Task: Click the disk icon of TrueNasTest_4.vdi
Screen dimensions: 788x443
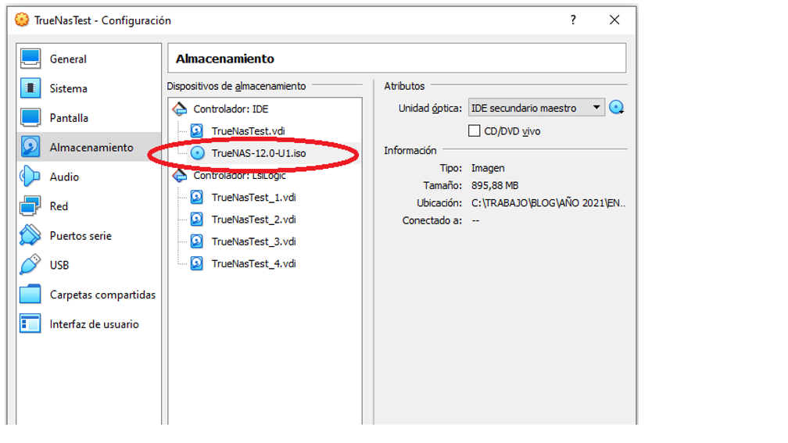Action: [x=197, y=264]
